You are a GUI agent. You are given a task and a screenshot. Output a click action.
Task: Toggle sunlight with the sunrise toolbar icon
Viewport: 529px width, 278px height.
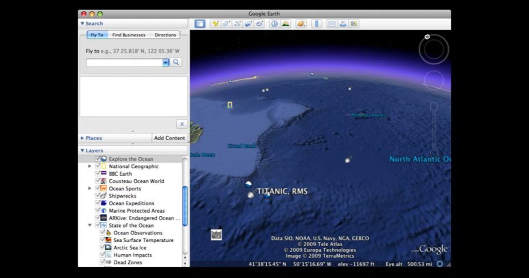[x=286, y=24]
